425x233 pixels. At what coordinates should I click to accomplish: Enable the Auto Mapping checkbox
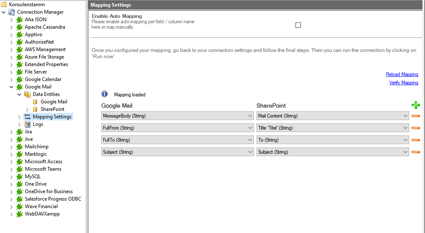[x=298, y=25]
